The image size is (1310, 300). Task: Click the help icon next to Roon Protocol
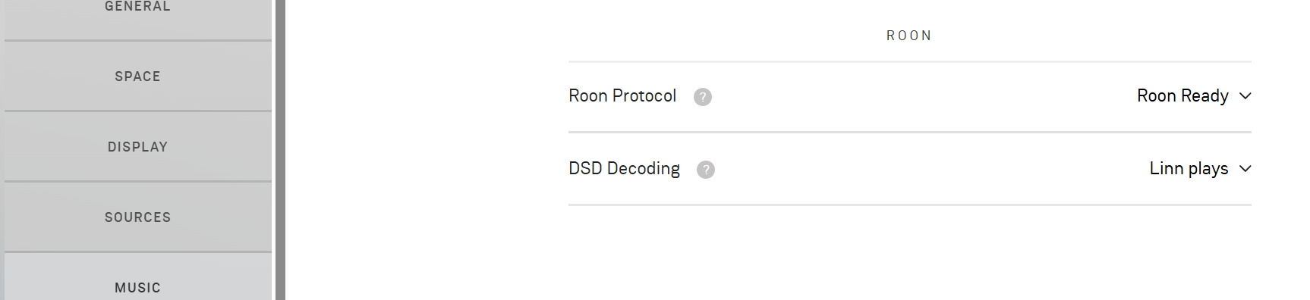(703, 97)
